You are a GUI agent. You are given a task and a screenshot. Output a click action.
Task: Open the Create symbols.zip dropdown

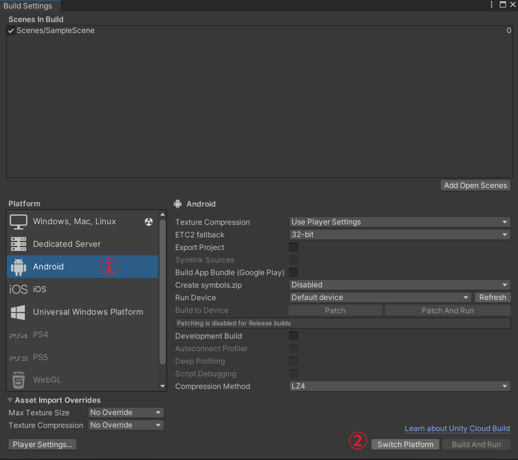(400, 285)
